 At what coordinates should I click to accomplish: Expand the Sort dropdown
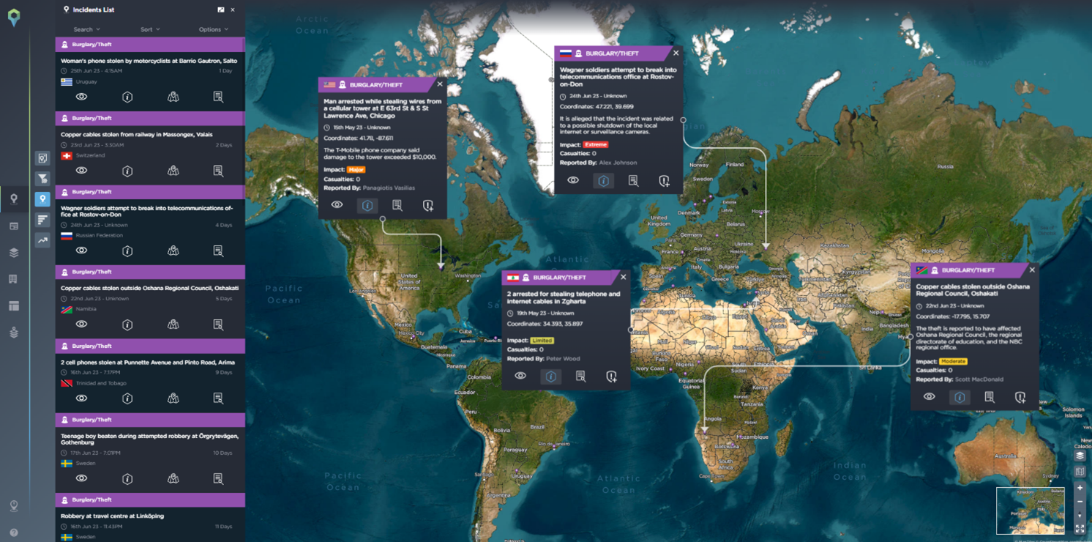tap(150, 29)
